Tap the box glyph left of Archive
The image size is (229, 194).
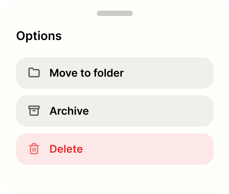(x=34, y=111)
